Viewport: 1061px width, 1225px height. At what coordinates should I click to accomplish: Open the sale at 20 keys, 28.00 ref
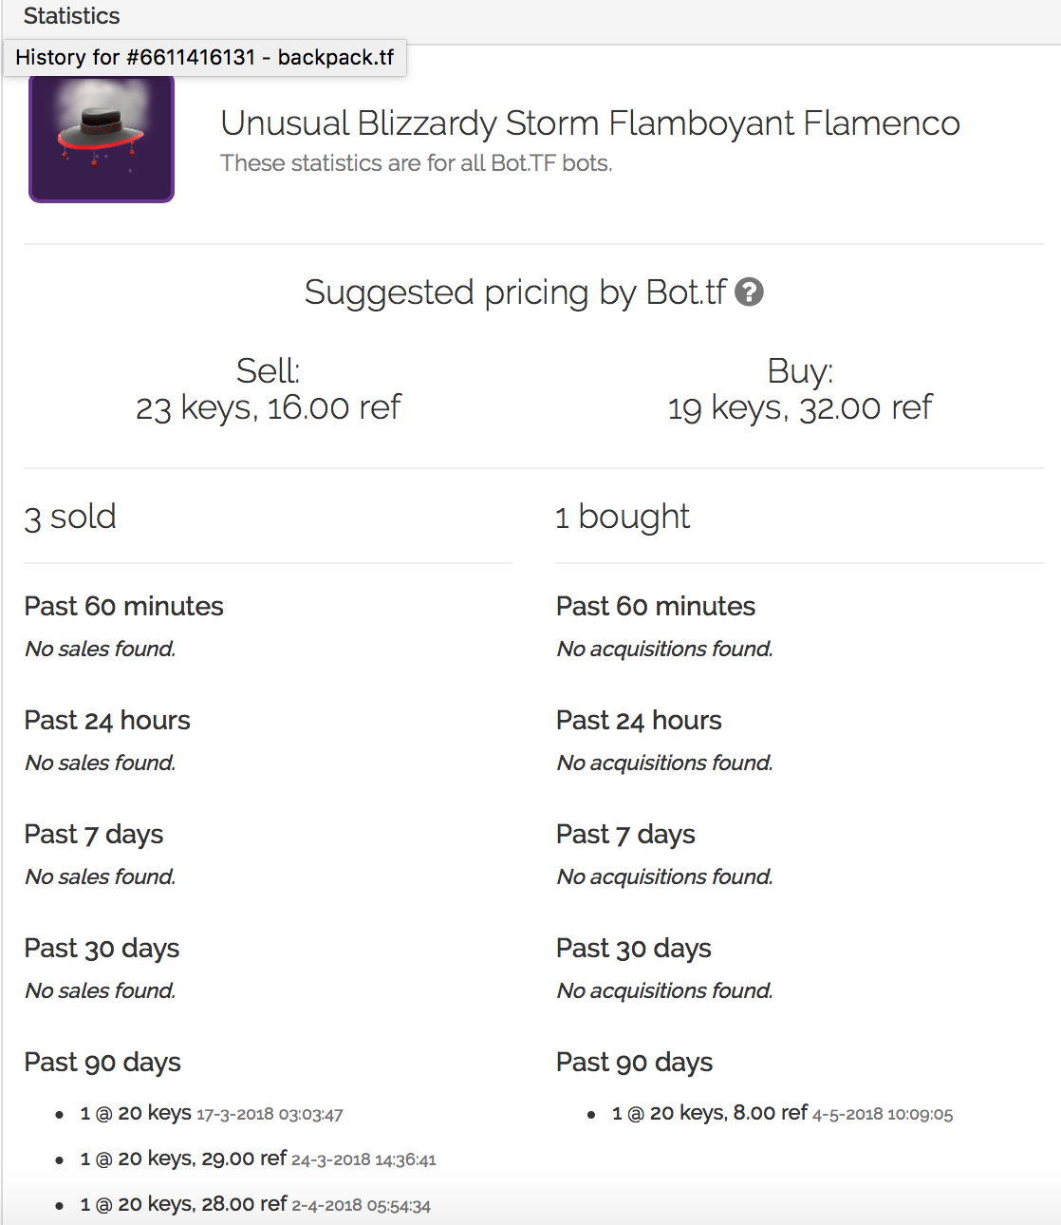click(255, 1204)
